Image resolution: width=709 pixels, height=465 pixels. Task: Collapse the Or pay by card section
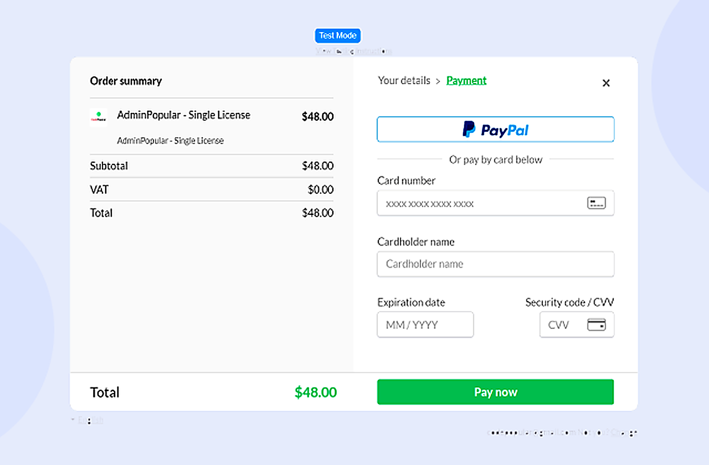[495, 159]
